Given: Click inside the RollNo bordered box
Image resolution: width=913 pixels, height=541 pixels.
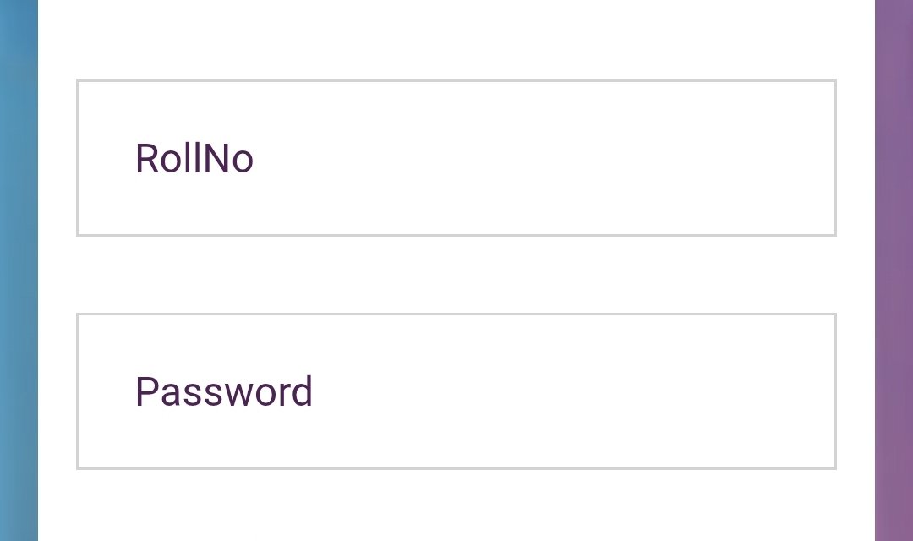Looking at the screenshot, I should point(456,158).
